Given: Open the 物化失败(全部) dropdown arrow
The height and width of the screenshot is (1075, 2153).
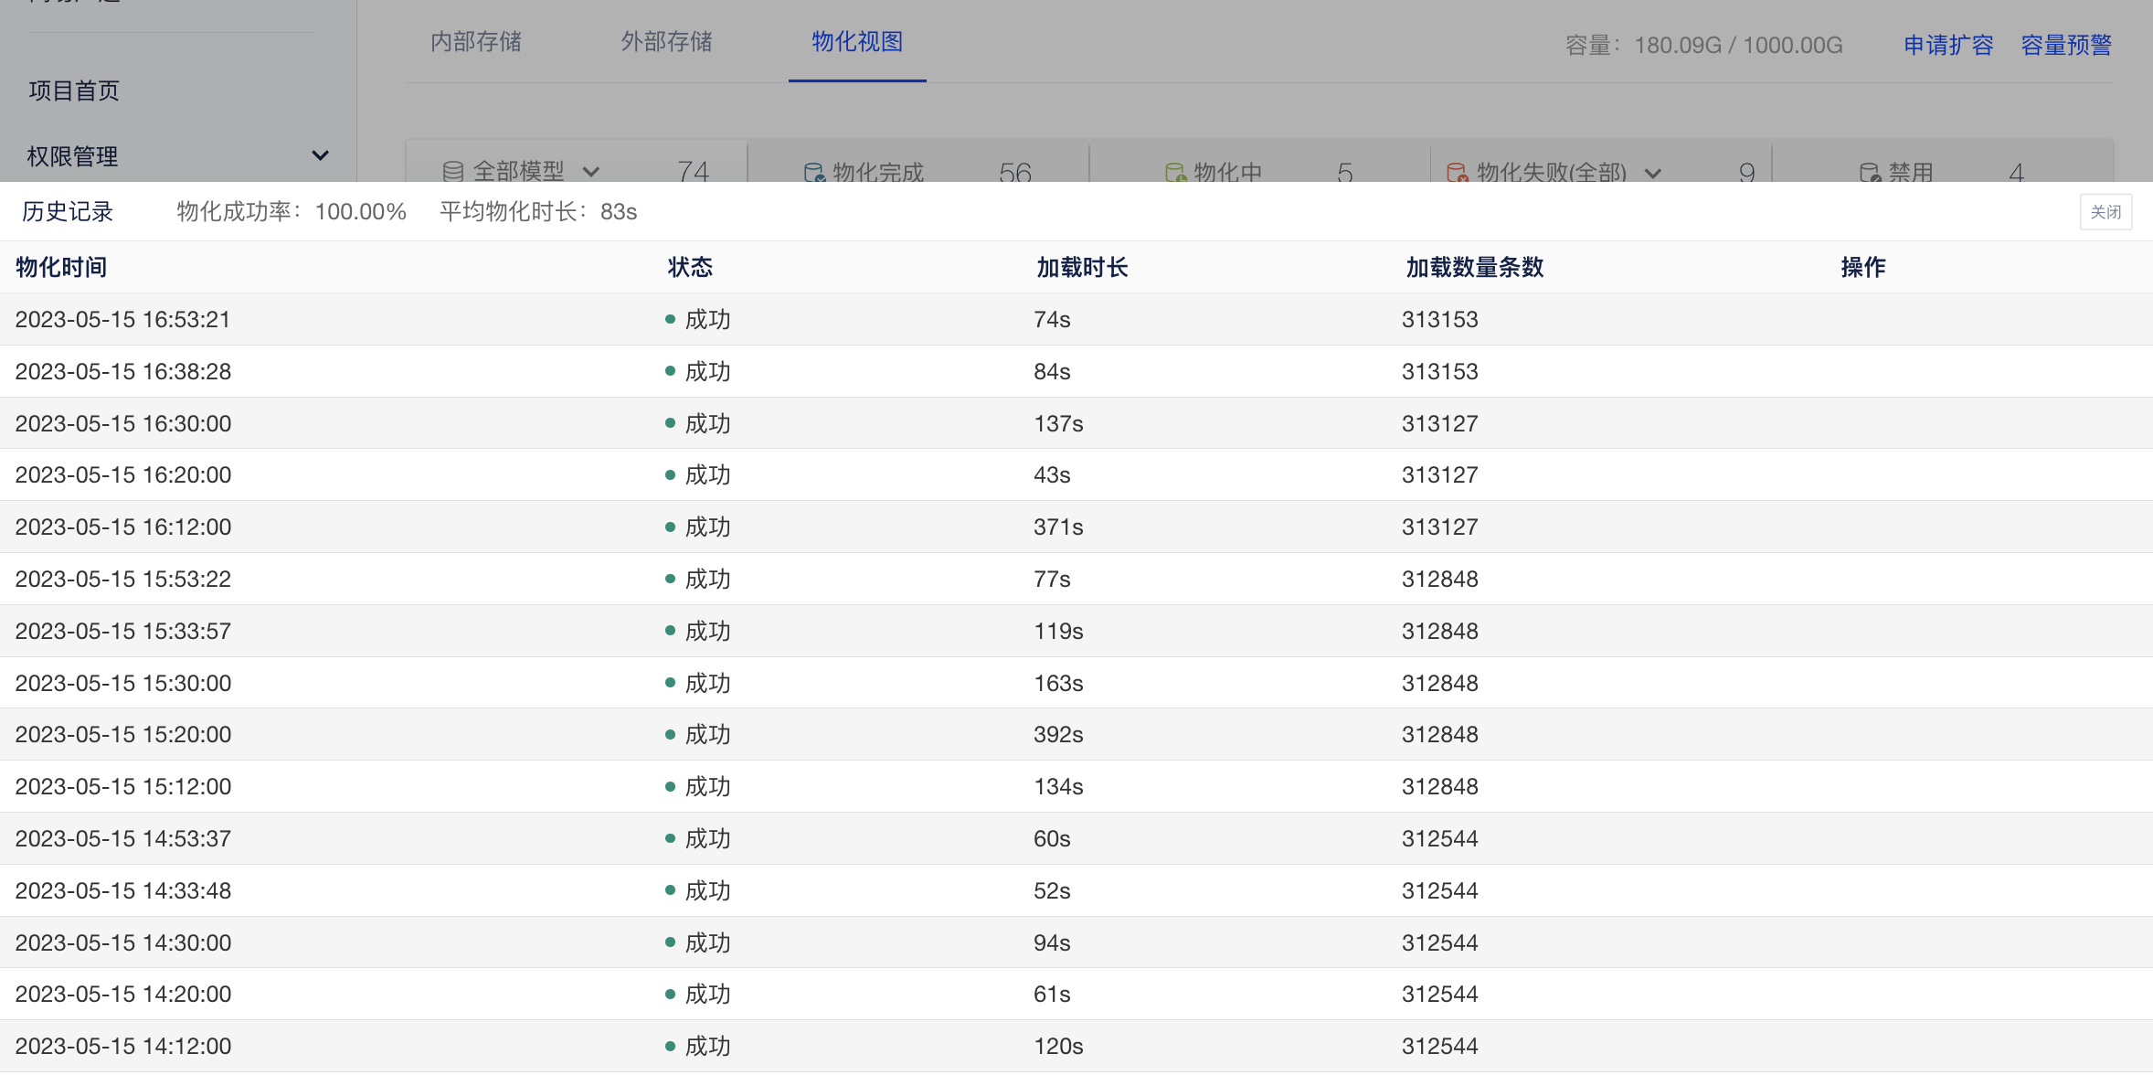Looking at the screenshot, I should click(x=1652, y=172).
